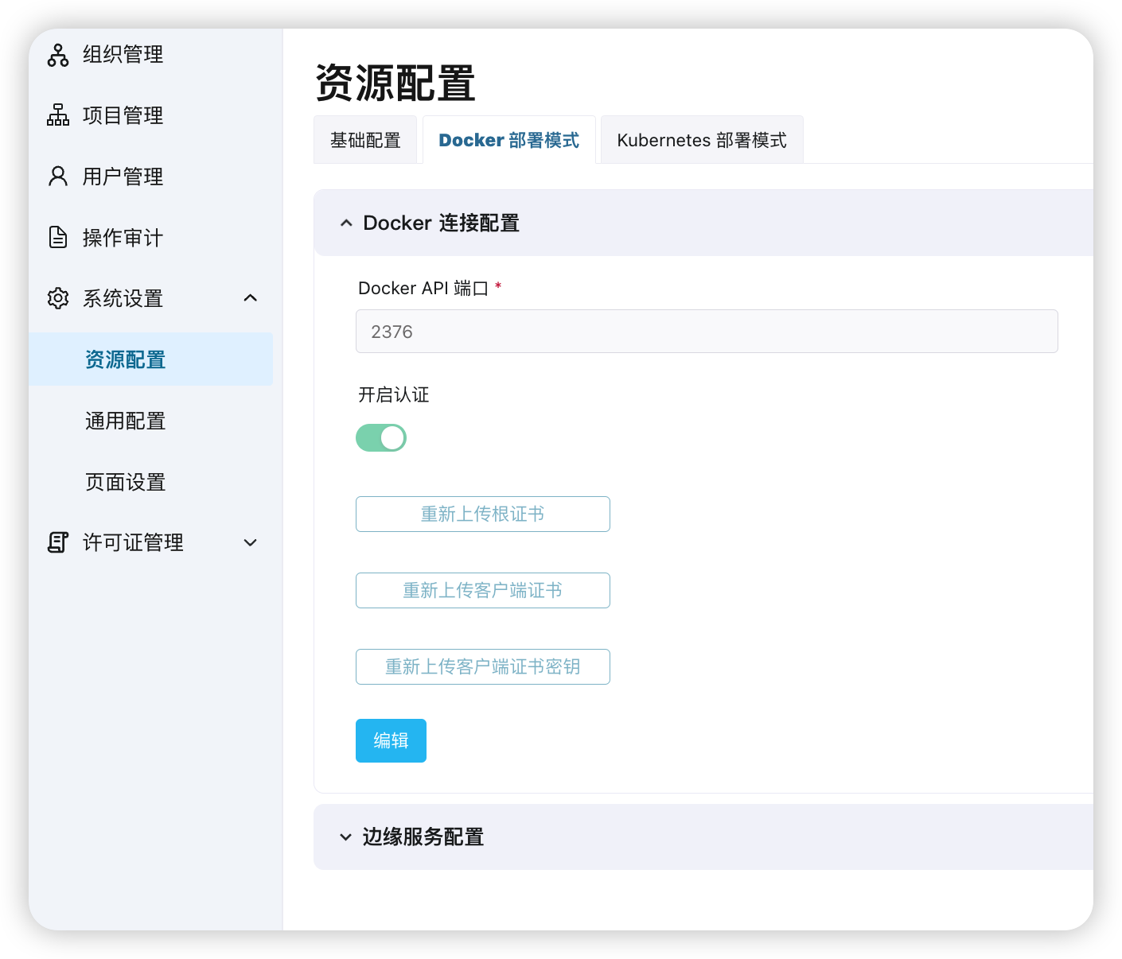Image resolution: width=1122 pixels, height=959 pixels.
Task: Expand the 边缘服务配置 section
Action: click(x=346, y=837)
